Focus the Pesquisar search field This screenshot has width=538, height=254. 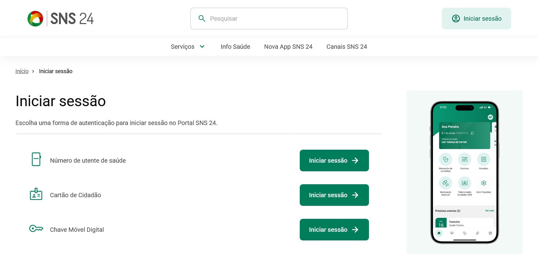[x=269, y=19]
